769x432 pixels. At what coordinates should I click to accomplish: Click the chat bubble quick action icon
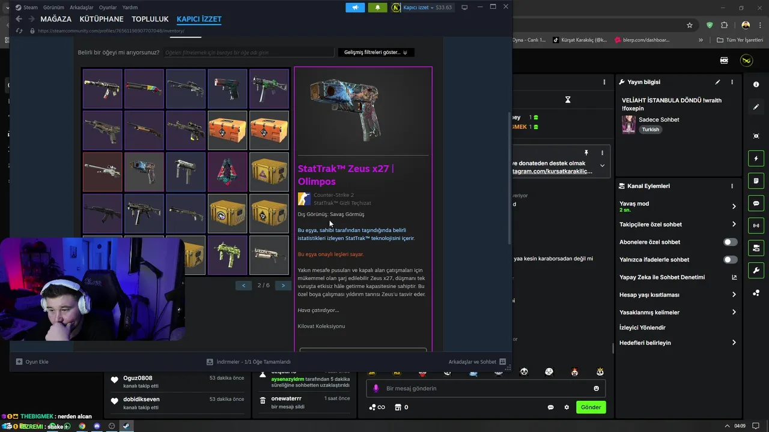[x=756, y=203]
